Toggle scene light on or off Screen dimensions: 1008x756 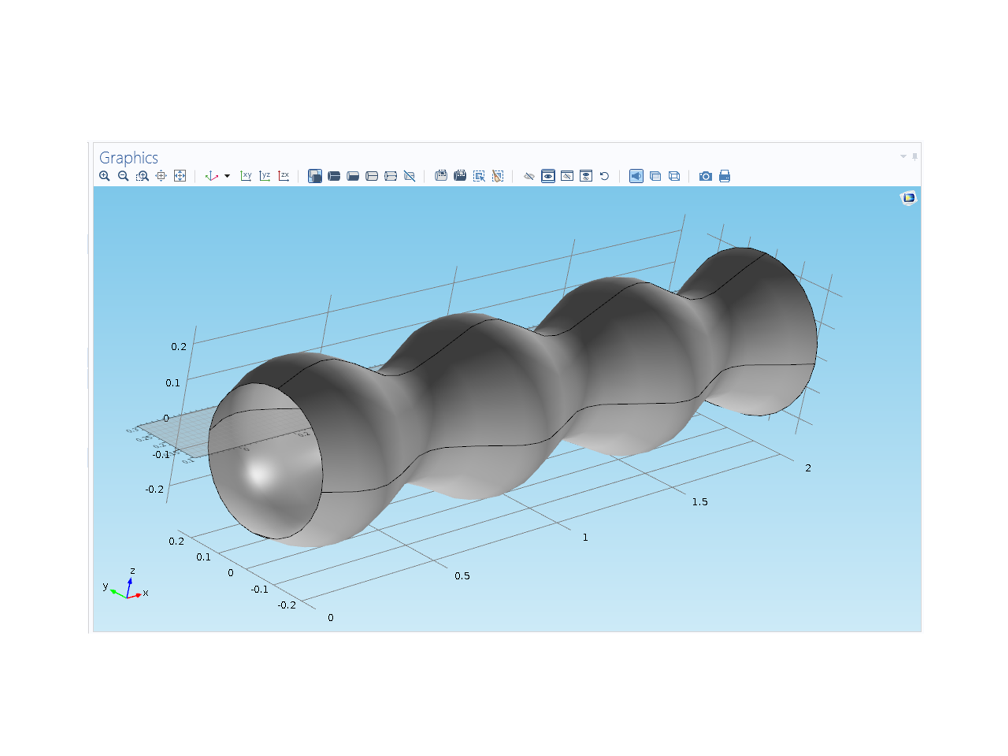(x=636, y=176)
